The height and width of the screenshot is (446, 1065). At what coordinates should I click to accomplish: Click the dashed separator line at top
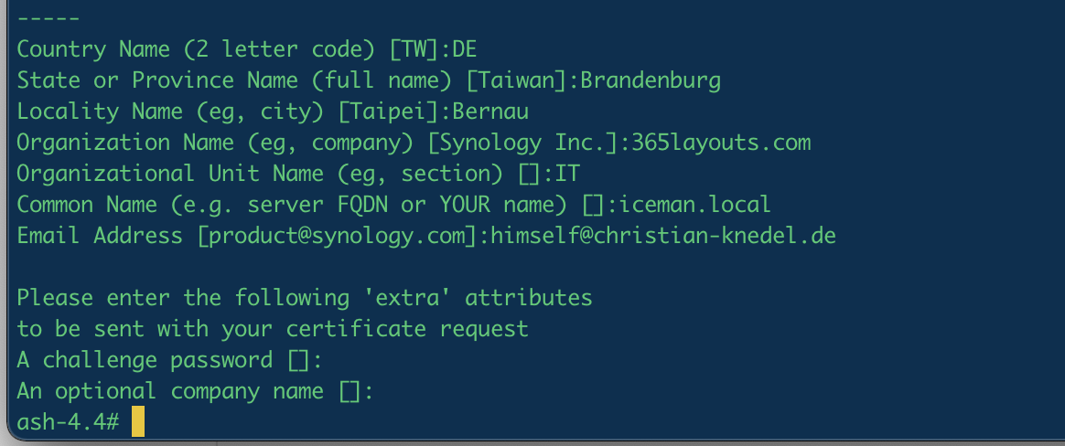(x=48, y=18)
